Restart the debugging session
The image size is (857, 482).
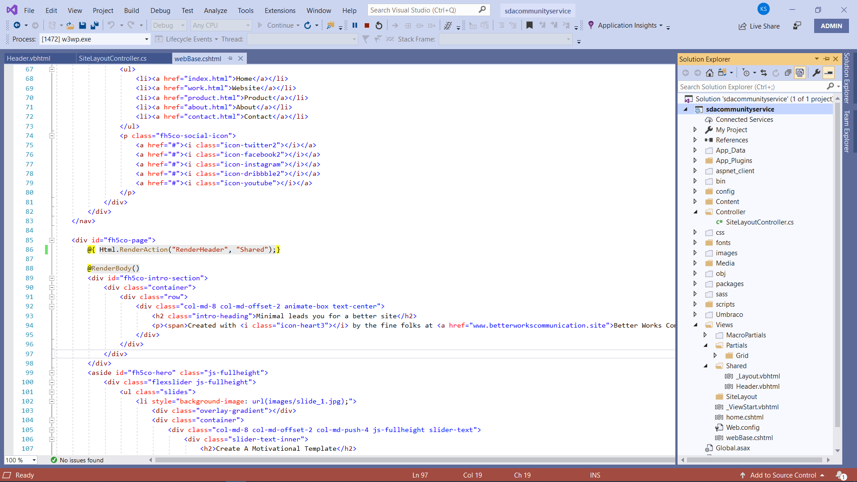click(x=379, y=25)
